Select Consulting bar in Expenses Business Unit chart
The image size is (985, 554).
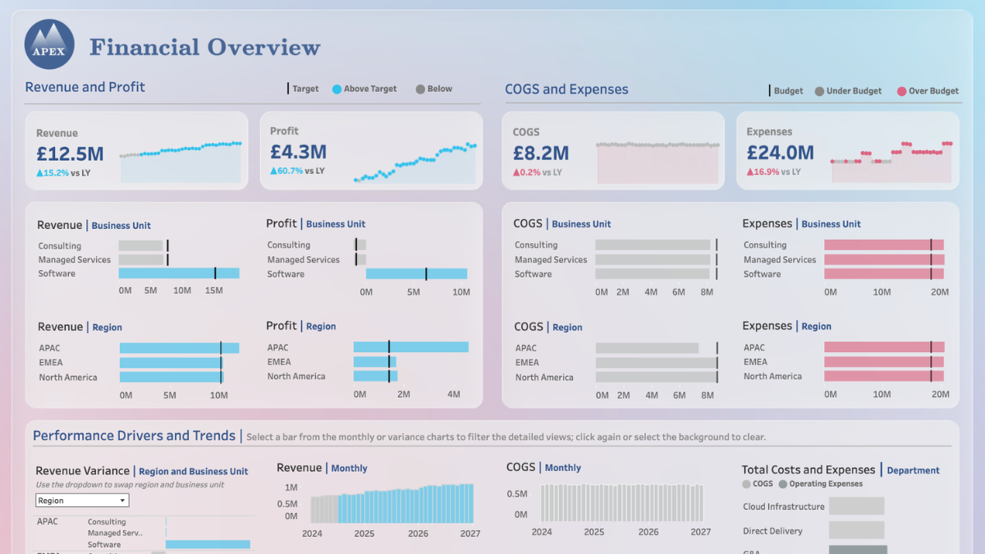point(884,245)
